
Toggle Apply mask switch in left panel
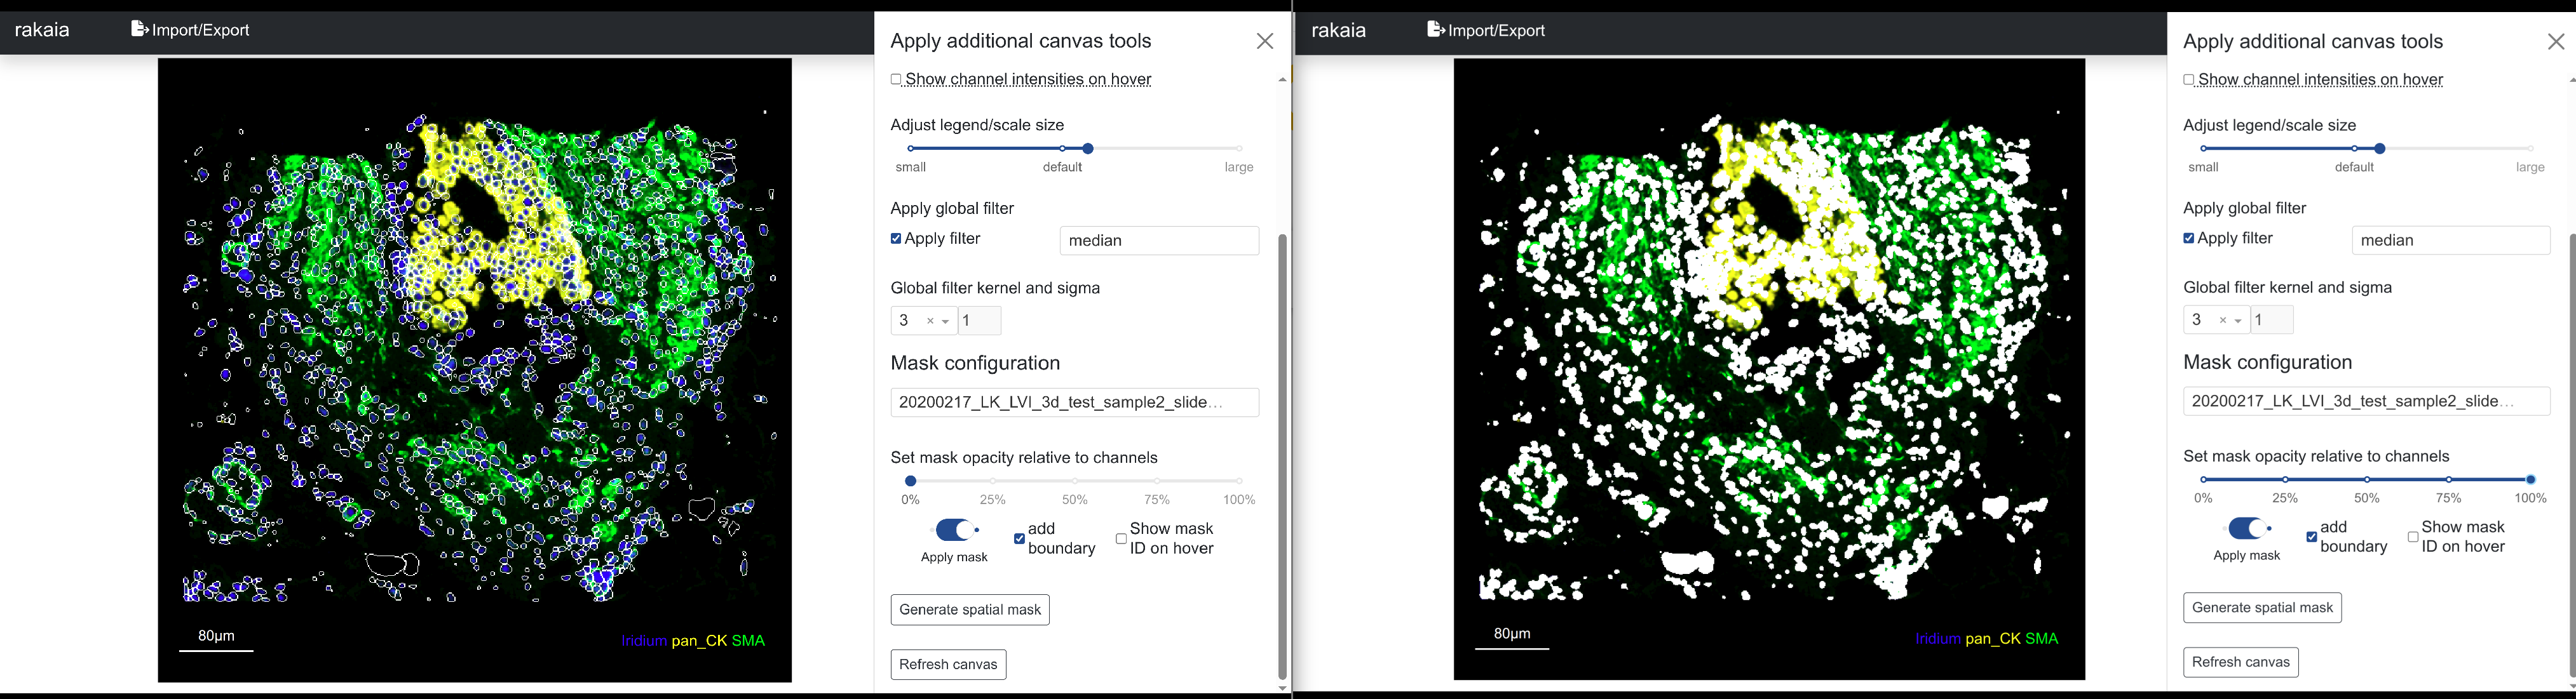click(x=955, y=529)
